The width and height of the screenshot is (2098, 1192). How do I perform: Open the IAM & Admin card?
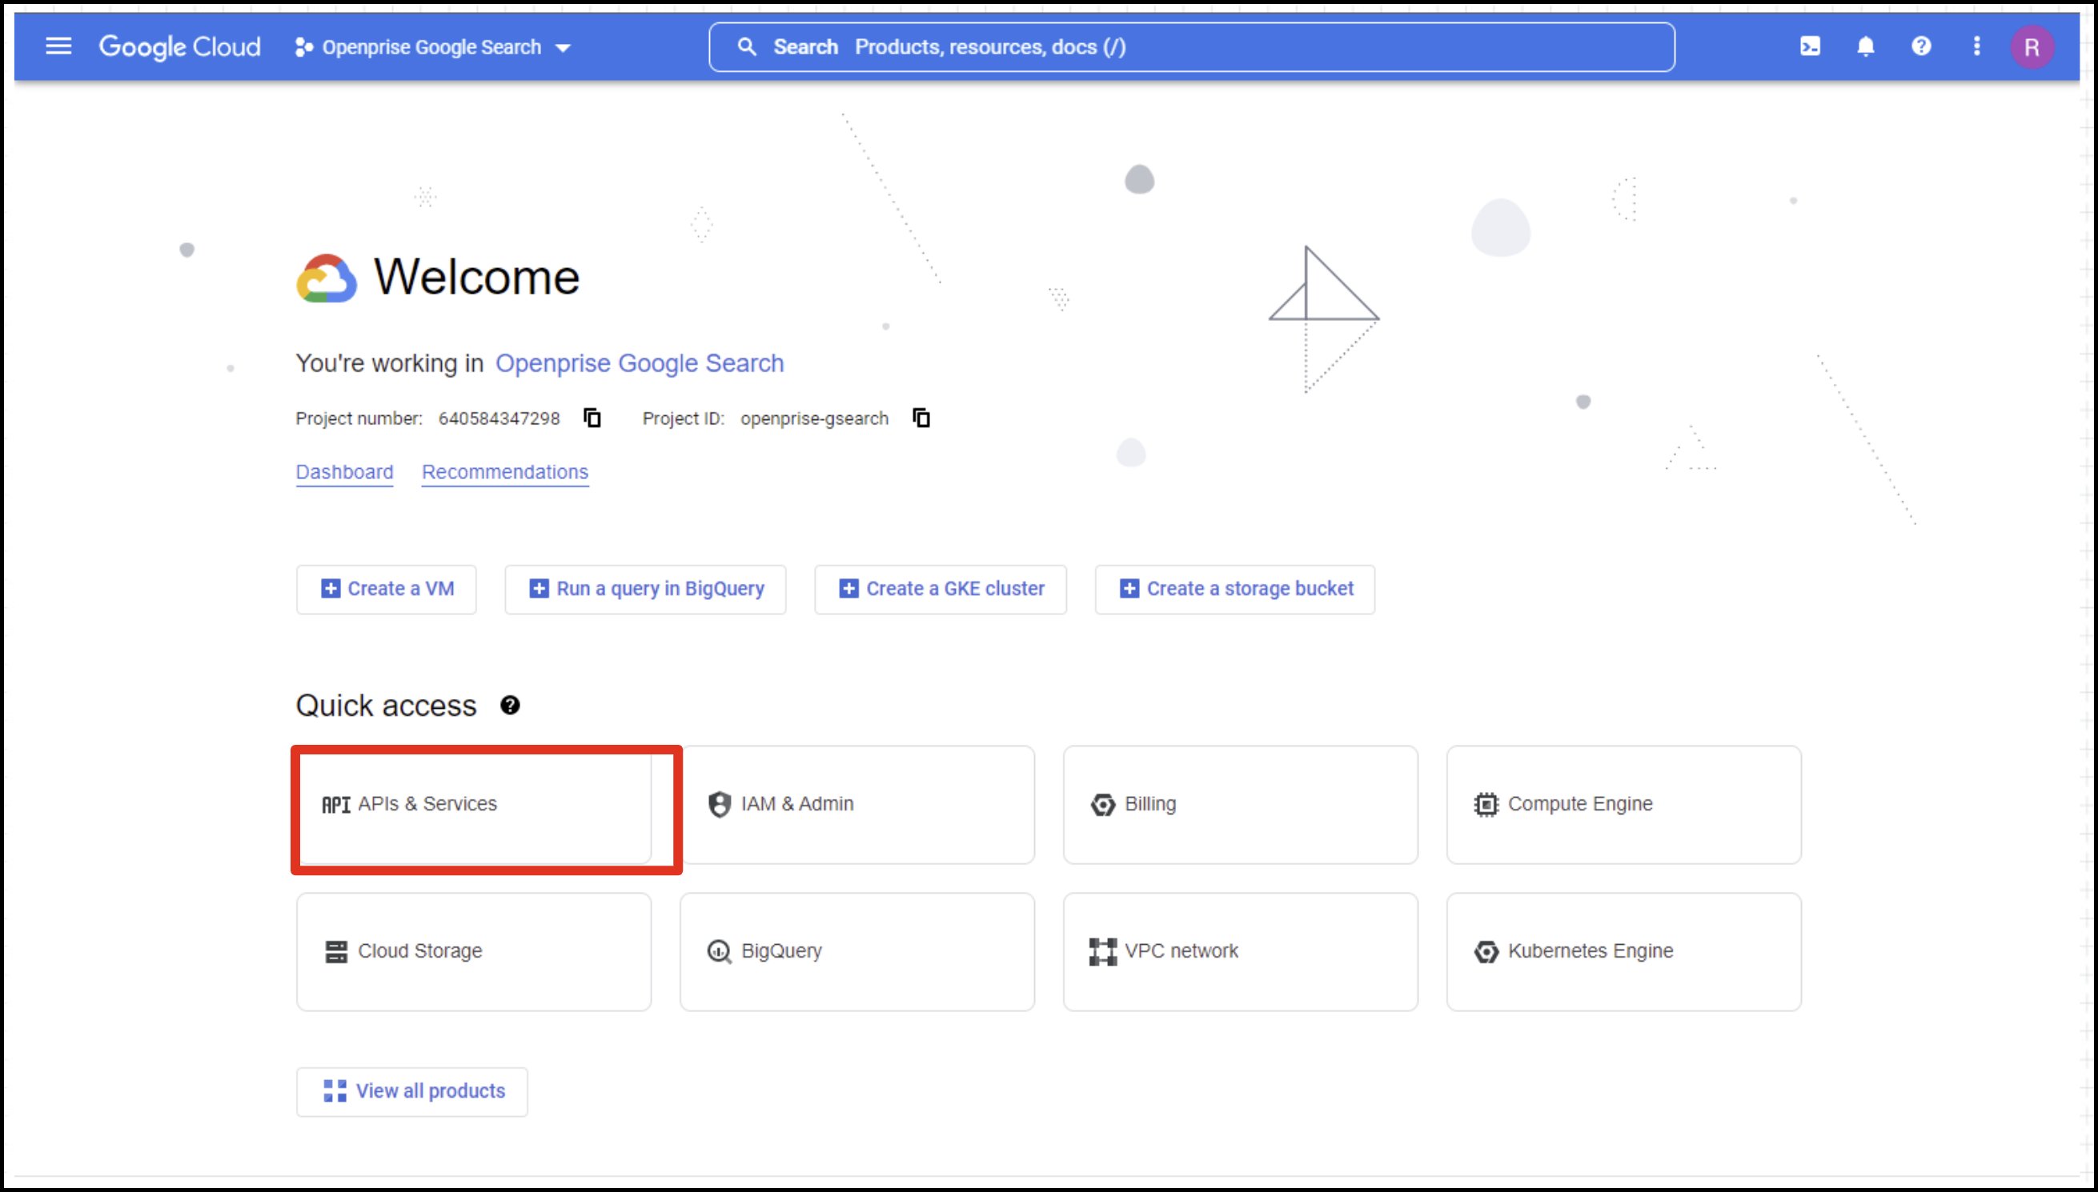pyautogui.click(x=857, y=804)
